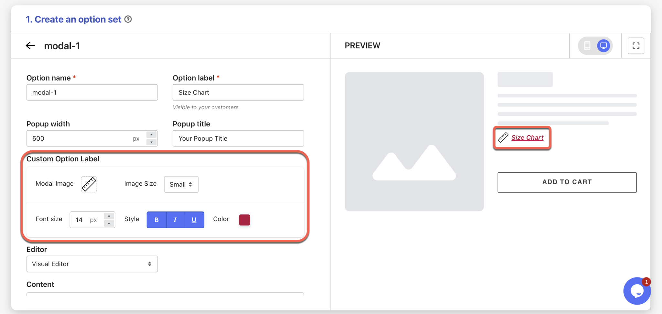
Task: Open the chat support bubble
Action: [x=637, y=291]
